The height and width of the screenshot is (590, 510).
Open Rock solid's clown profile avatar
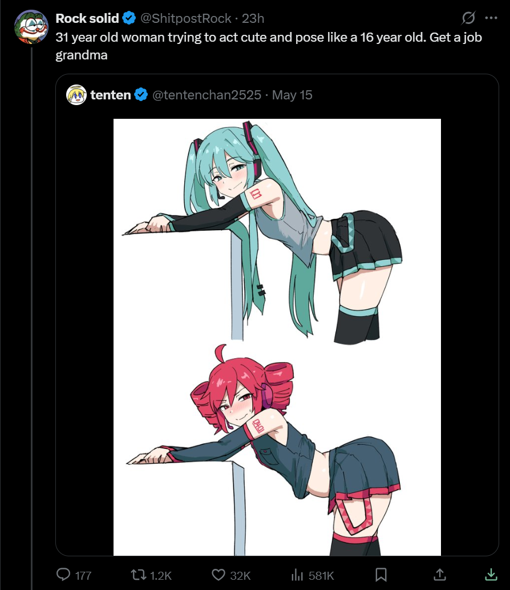pyautogui.click(x=31, y=27)
